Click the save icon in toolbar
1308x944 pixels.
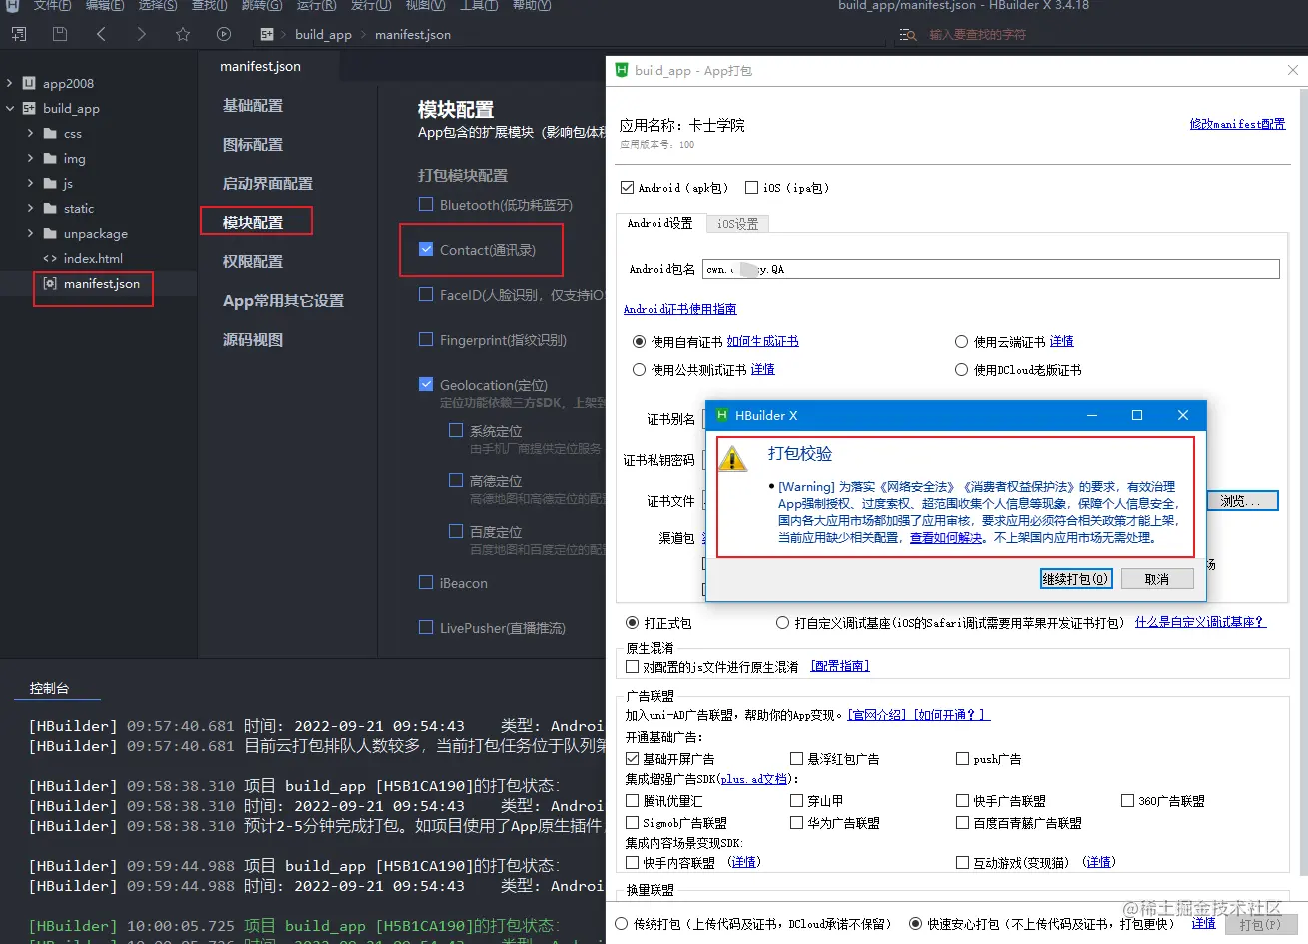click(x=60, y=34)
